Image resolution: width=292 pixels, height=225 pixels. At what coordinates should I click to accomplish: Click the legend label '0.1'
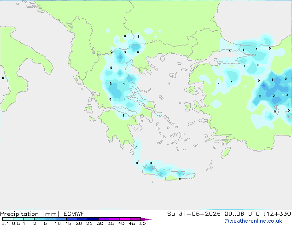point(5,223)
